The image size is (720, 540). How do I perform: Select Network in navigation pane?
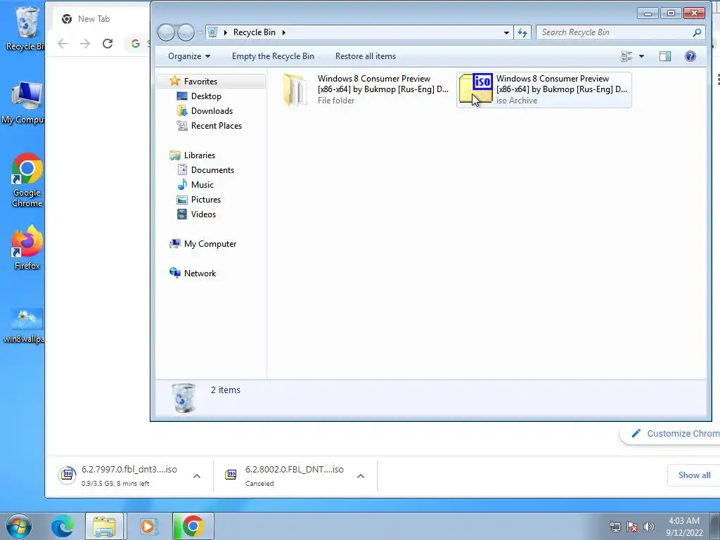click(200, 274)
